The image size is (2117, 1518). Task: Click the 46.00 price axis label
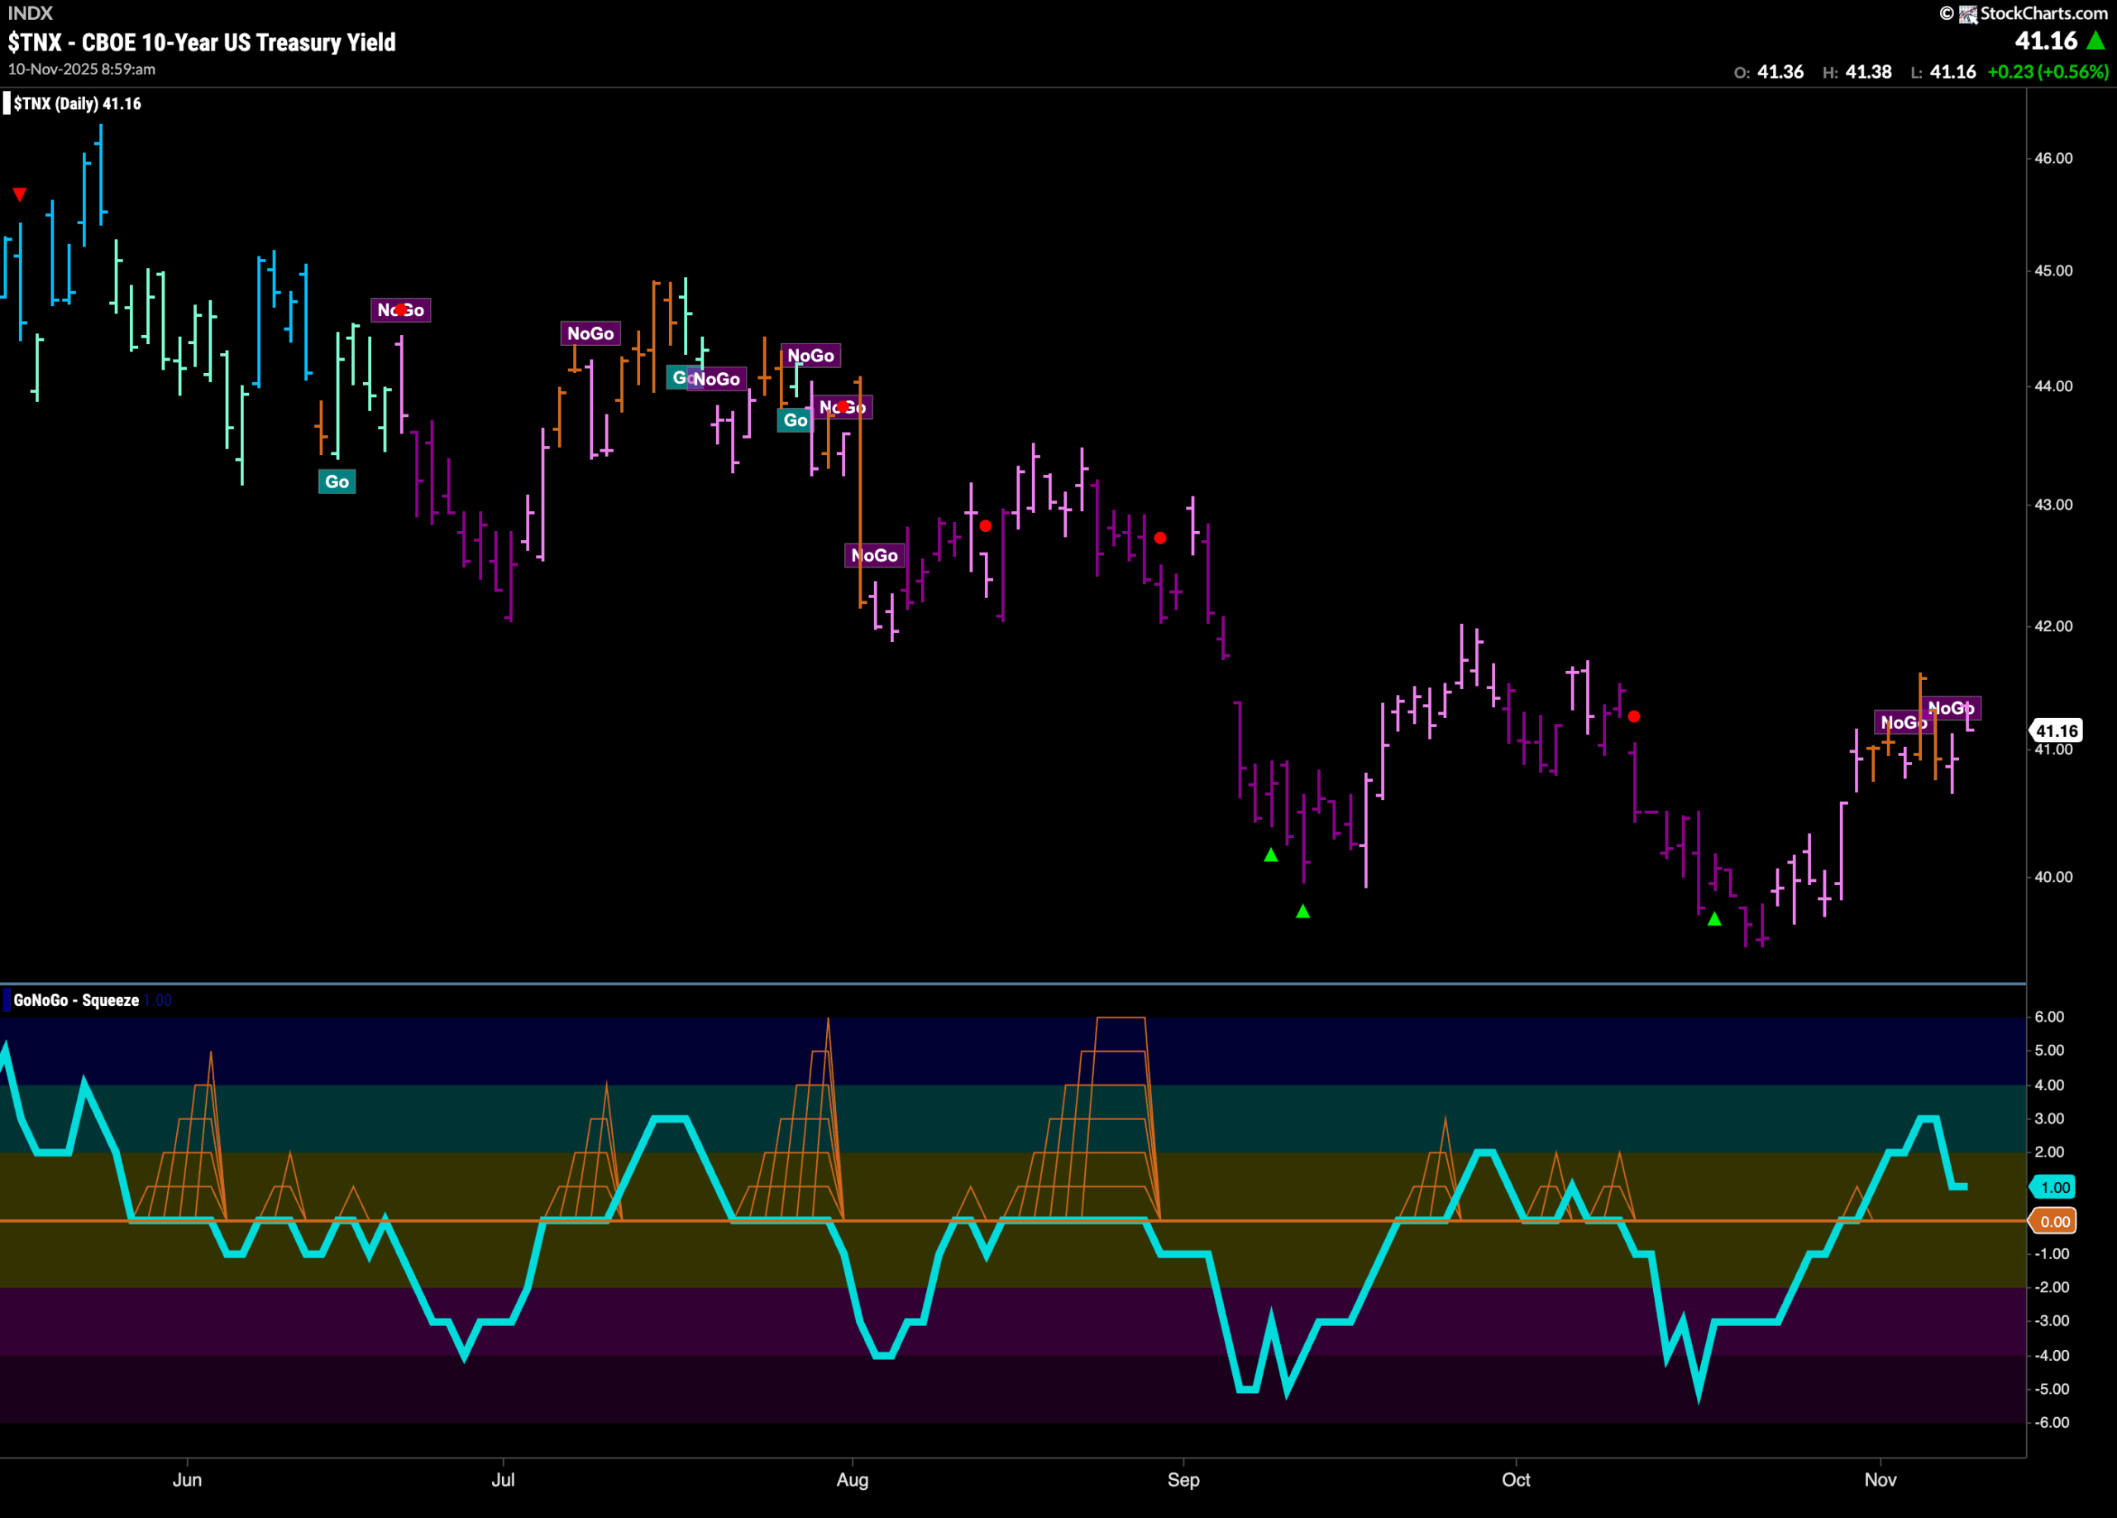[x=2053, y=158]
